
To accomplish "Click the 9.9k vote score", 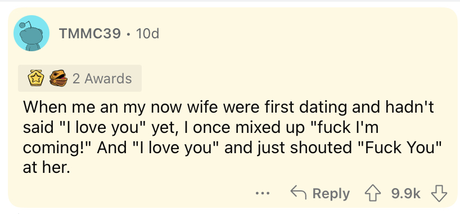I will pos(406,194).
